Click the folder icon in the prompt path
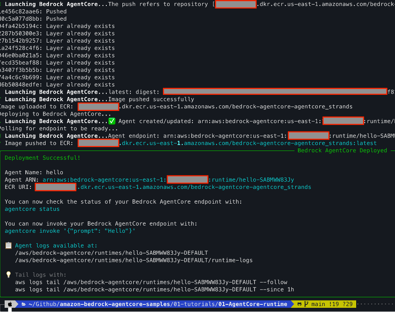The height and width of the screenshot is (312, 395). click(24, 304)
